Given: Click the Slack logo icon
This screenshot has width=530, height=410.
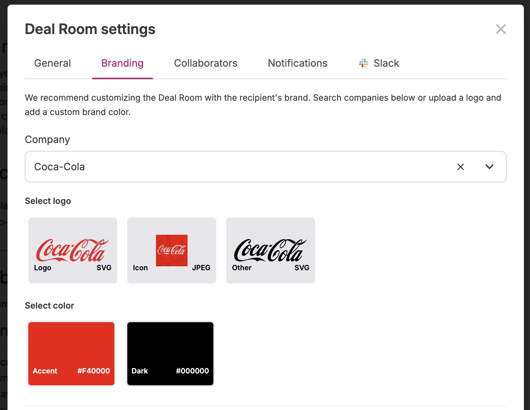Looking at the screenshot, I should click(364, 63).
